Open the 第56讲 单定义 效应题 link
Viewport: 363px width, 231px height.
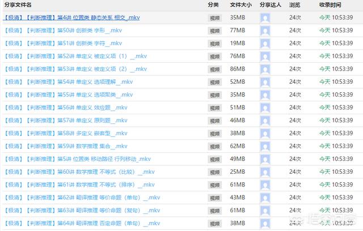tap(66, 108)
